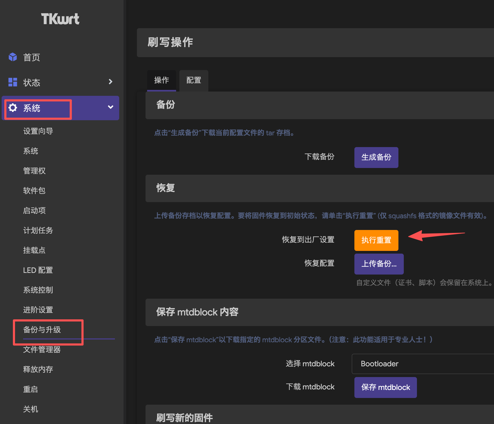494x424 pixels.
Task: Open the 文件管理器 page
Action: [x=42, y=350]
